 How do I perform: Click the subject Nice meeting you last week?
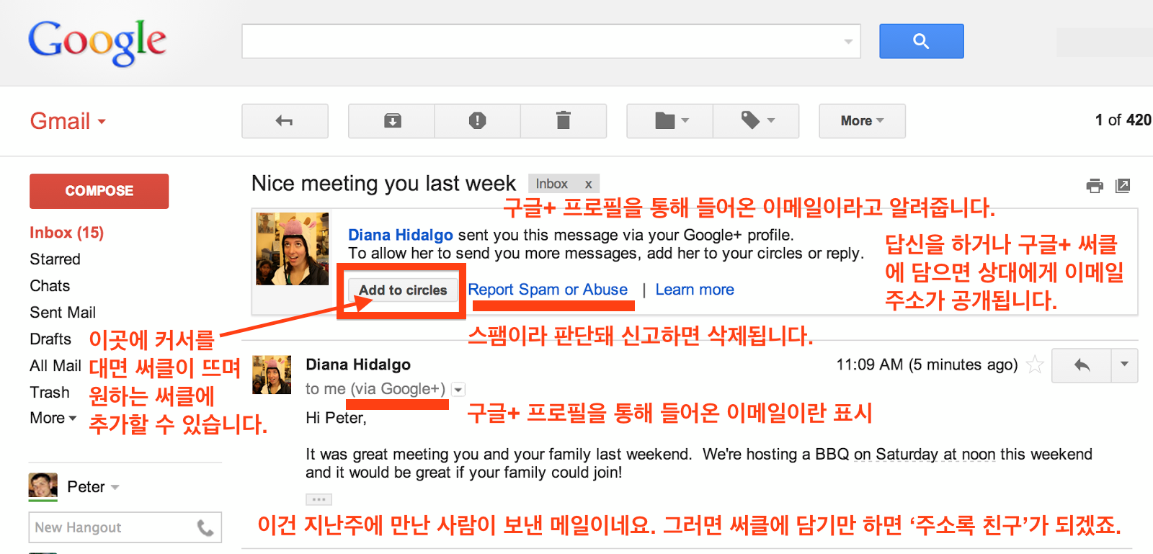383,184
